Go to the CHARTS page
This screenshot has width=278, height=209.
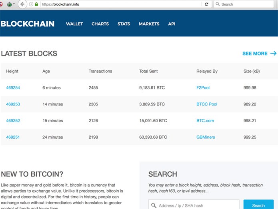[100, 24]
